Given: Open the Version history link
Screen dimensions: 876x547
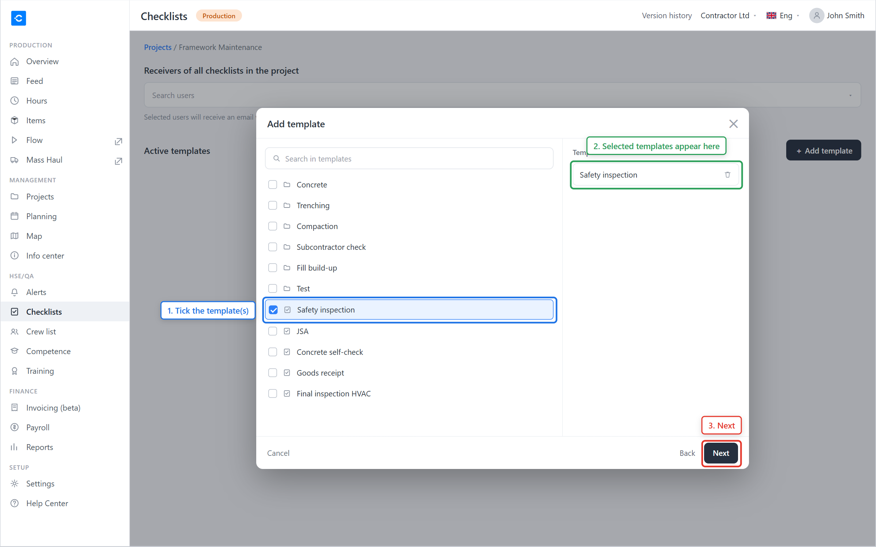Looking at the screenshot, I should click(x=667, y=16).
